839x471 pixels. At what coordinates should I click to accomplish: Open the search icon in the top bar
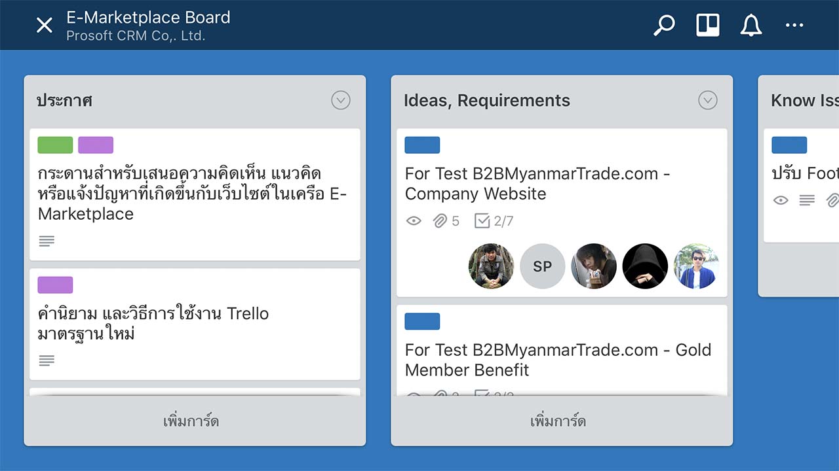(664, 25)
